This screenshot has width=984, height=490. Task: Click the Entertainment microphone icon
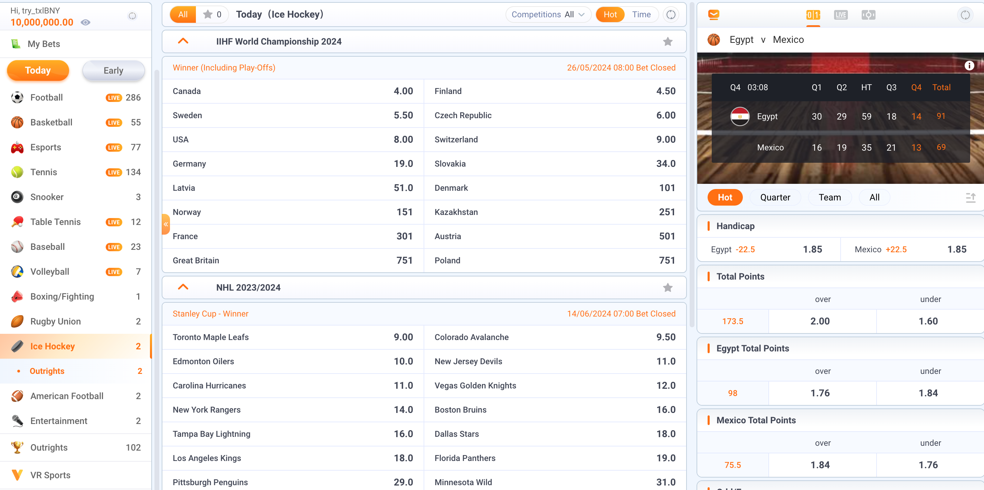click(17, 421)
